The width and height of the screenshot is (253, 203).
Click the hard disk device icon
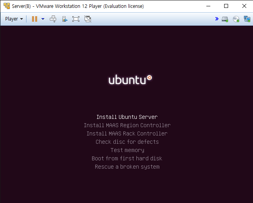click(225, 19)
